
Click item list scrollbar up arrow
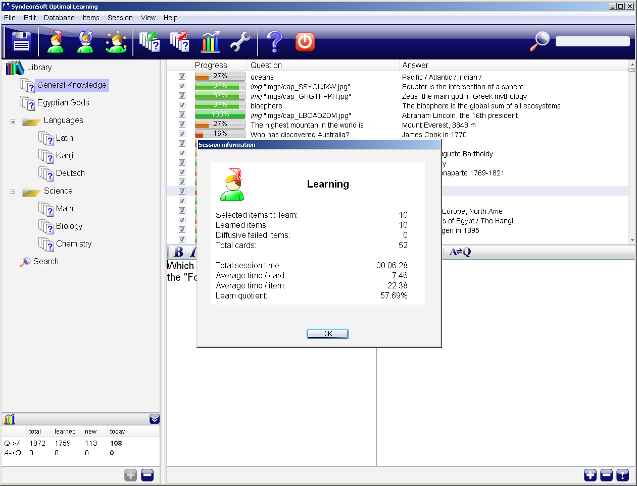pos(632,65)
